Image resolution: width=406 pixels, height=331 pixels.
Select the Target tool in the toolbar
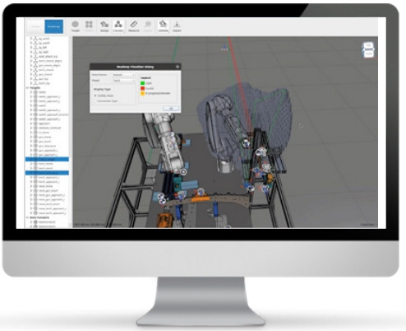click(75, 26)
